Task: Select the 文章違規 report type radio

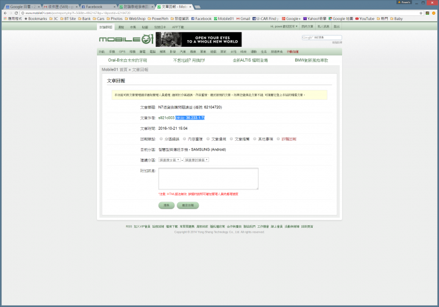Action: [x=208, y=139]
